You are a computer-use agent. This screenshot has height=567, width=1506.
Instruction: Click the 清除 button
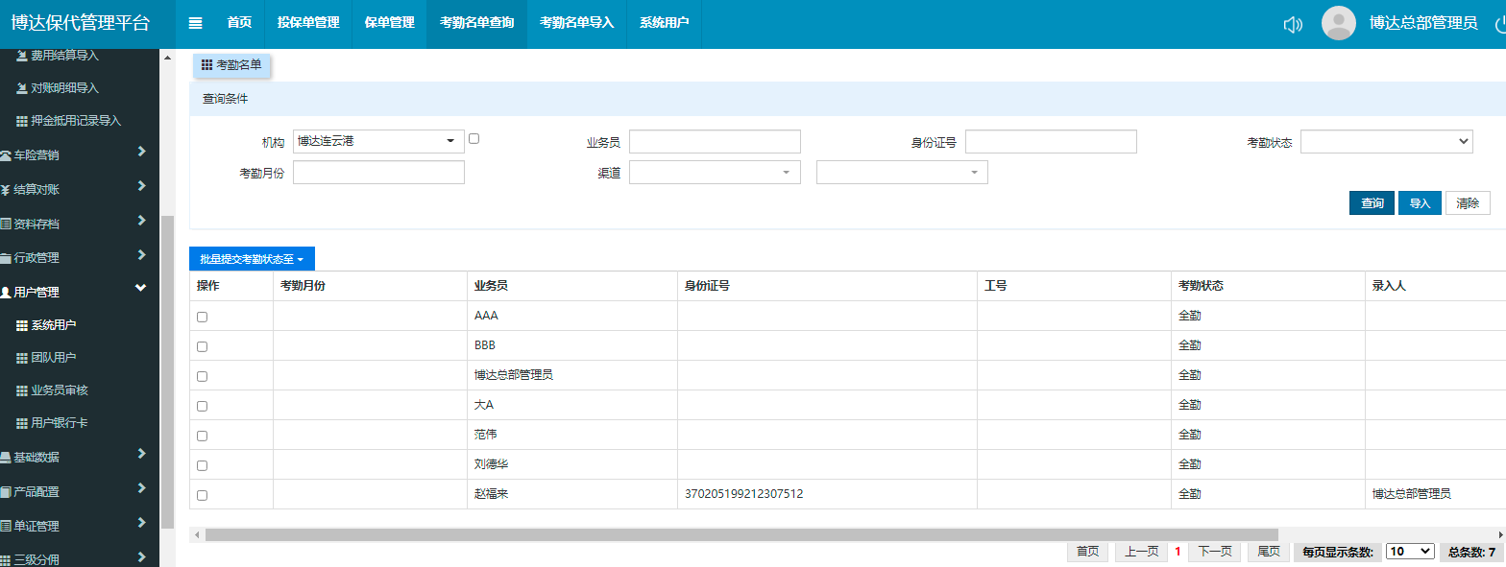[x=1467, y=203]
